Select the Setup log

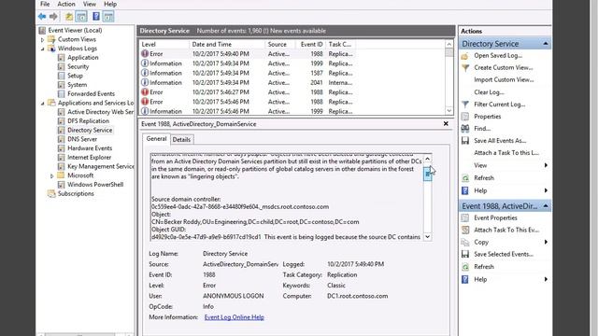(x=75, y=76)
